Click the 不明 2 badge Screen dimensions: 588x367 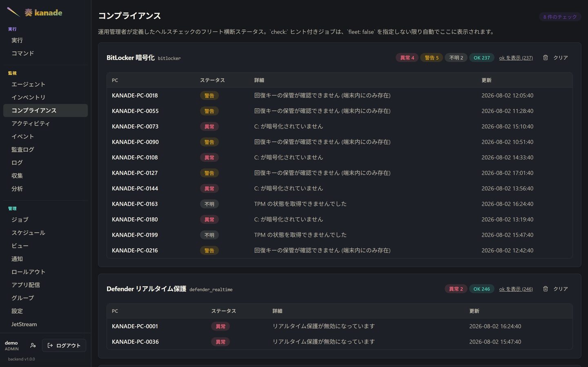(x=456, y=58)
